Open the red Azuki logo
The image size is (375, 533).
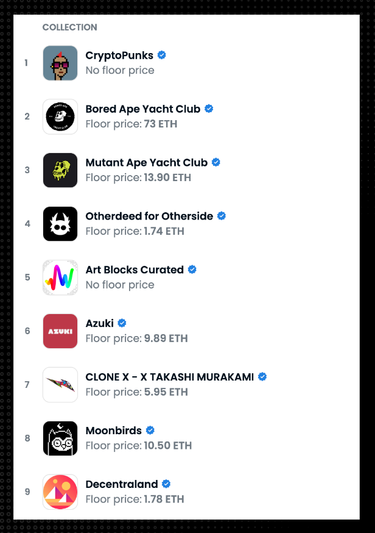[x=60, y=331]
